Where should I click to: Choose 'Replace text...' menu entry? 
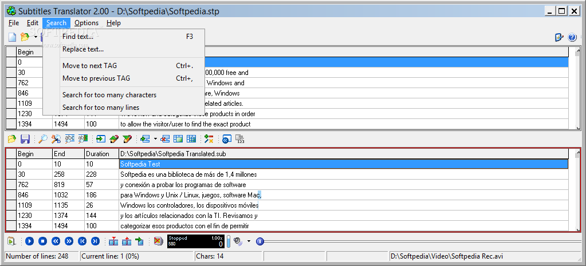(x=124, y=49)
